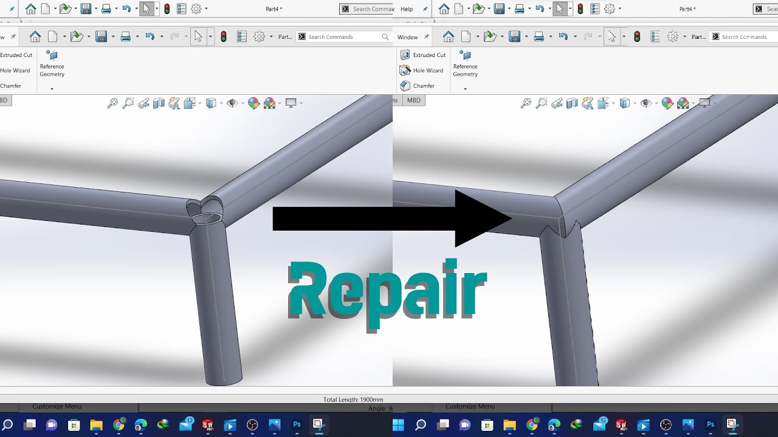Toggle the pin next to the Help menu
The image size is (778, 437).
[426, 9]
